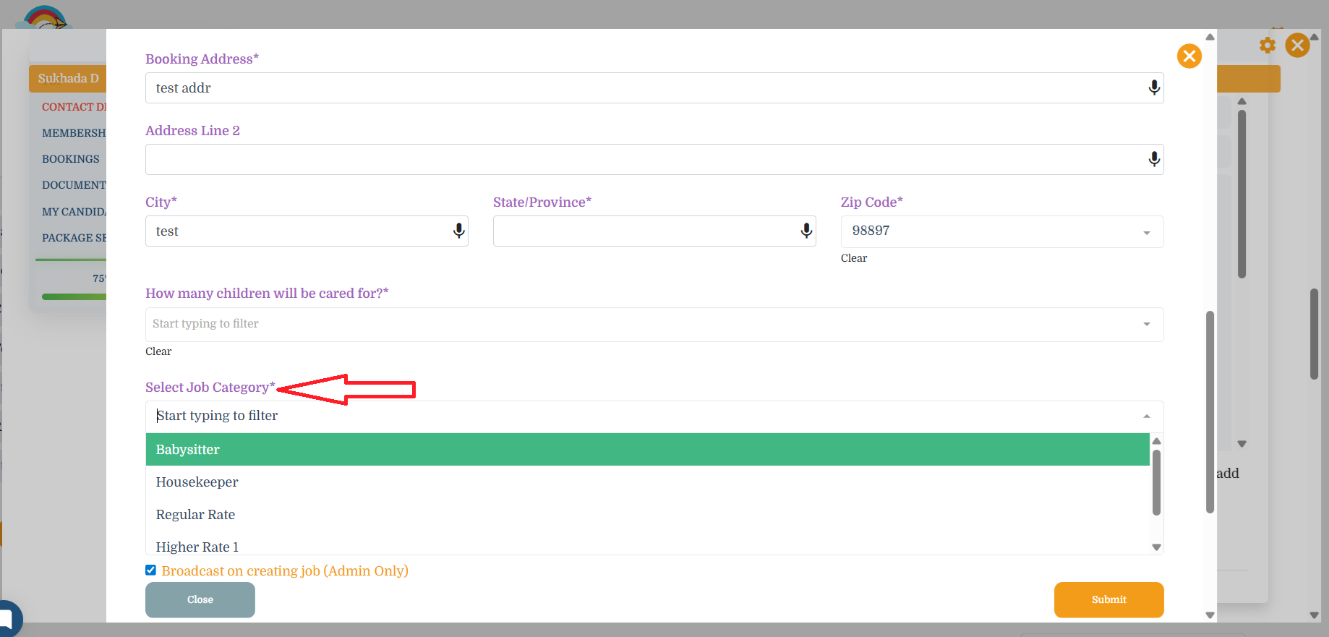Viewport: 1329px width, 637px height.
Task: Click microphone icon in City field
Action: point(458,231)
